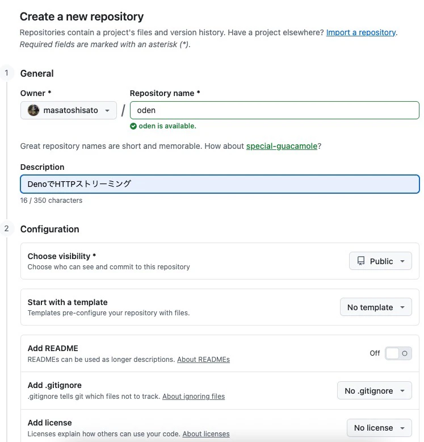424x442 pixels.
Task: Click the Repository name input field
Action: [274, 110]
